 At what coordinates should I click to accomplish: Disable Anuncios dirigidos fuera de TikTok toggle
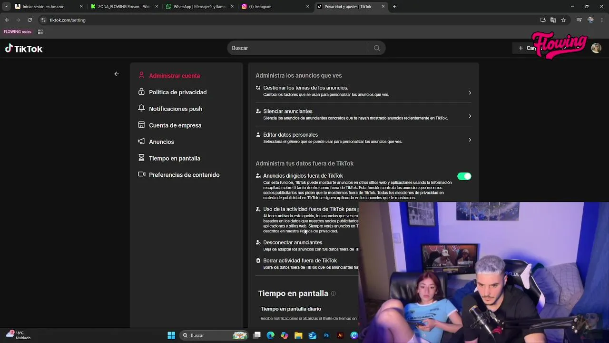464,176
